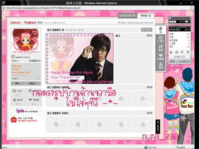
Task: Click the pink anime girl profile picture
Action: 26,41
